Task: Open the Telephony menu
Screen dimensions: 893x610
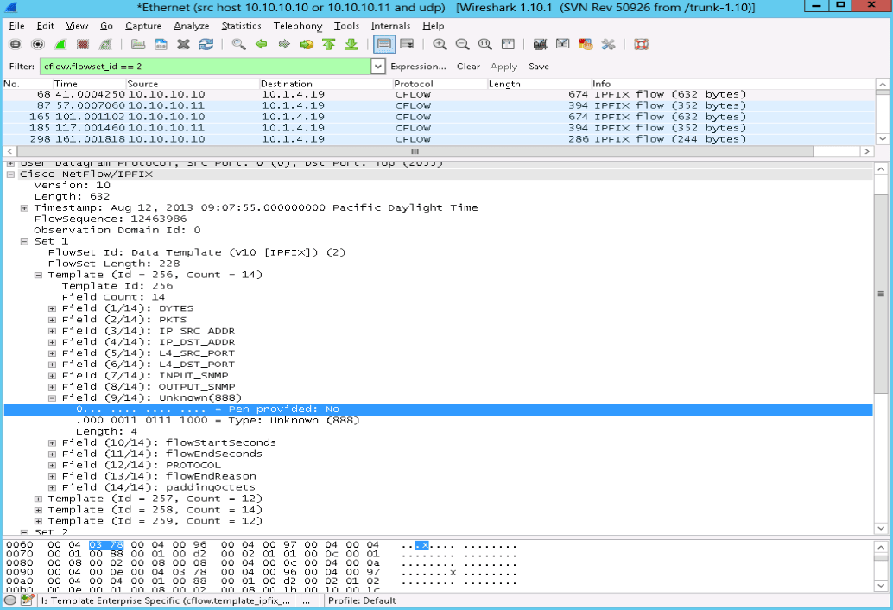Action: click(x=297, y=26)
